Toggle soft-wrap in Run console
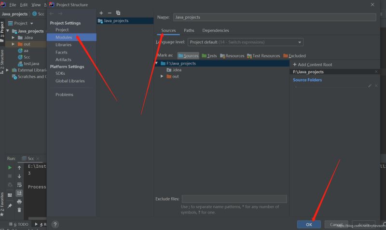The height and width of the screenshot is (230, 386). [19, 185]
